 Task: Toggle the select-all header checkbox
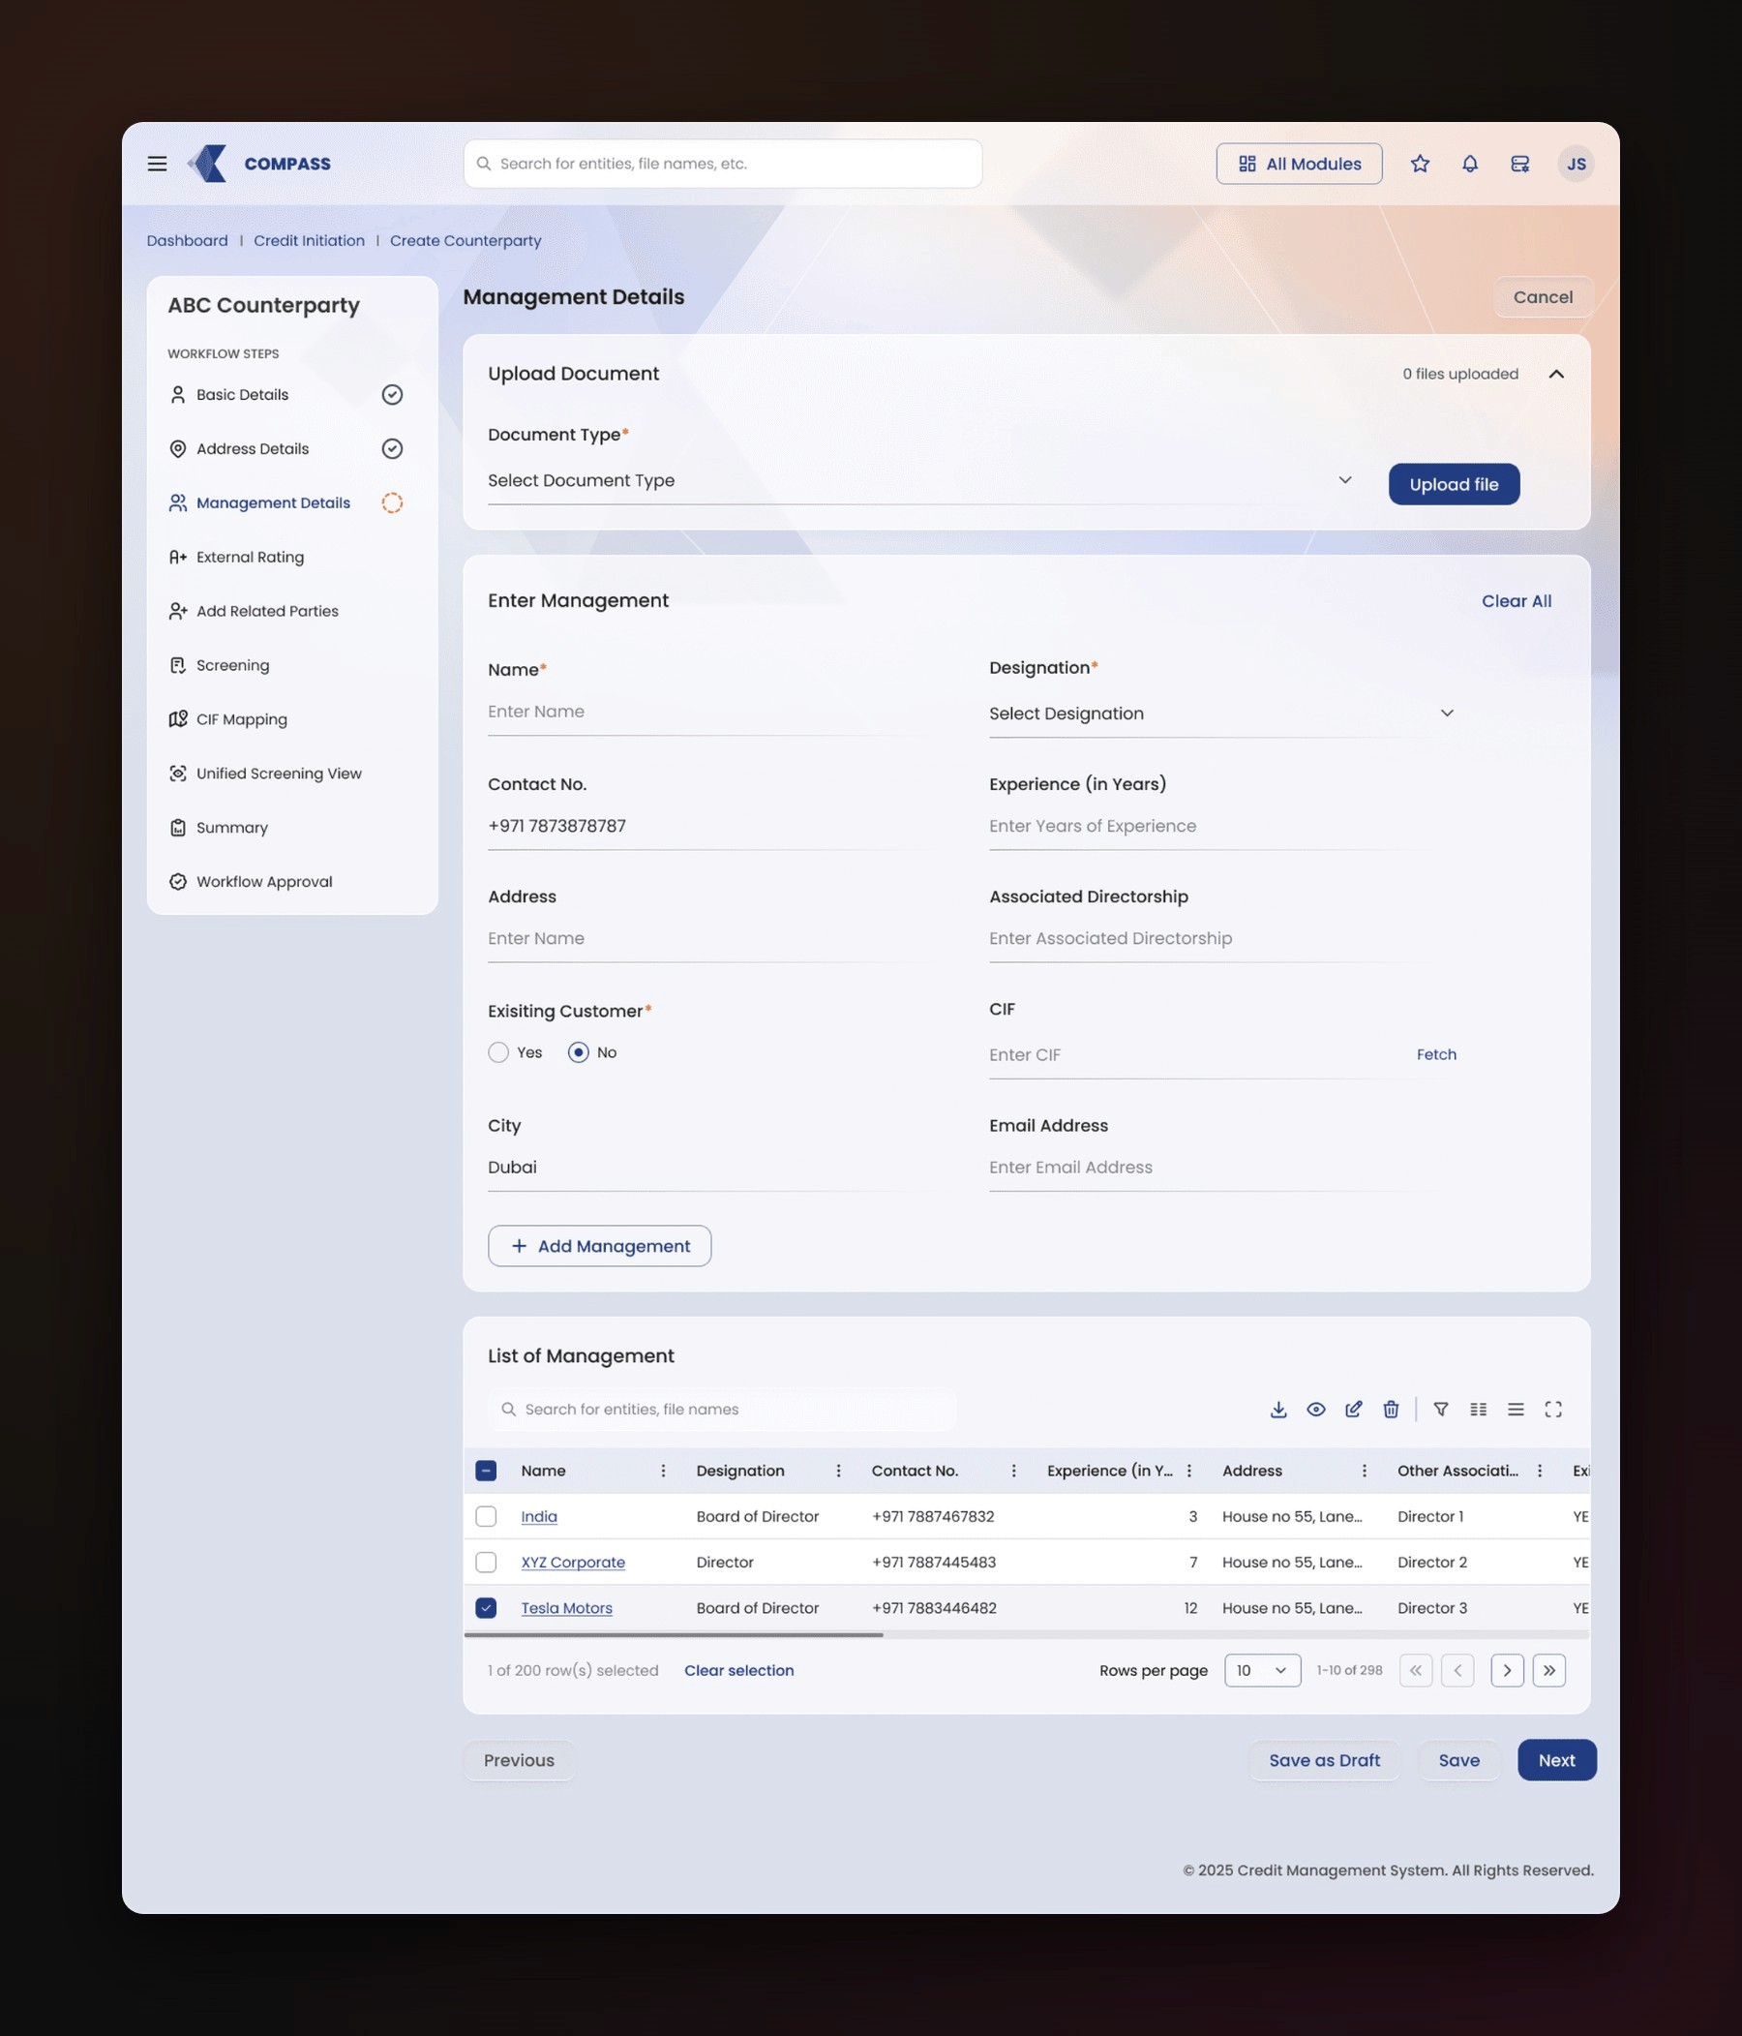(x=486, y=1471)
